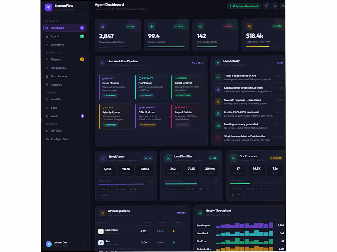Image resolution: width=337 pixels, height=252 pixels.
Task: Open Manage link in API Integrations
Action: [181, 213]
